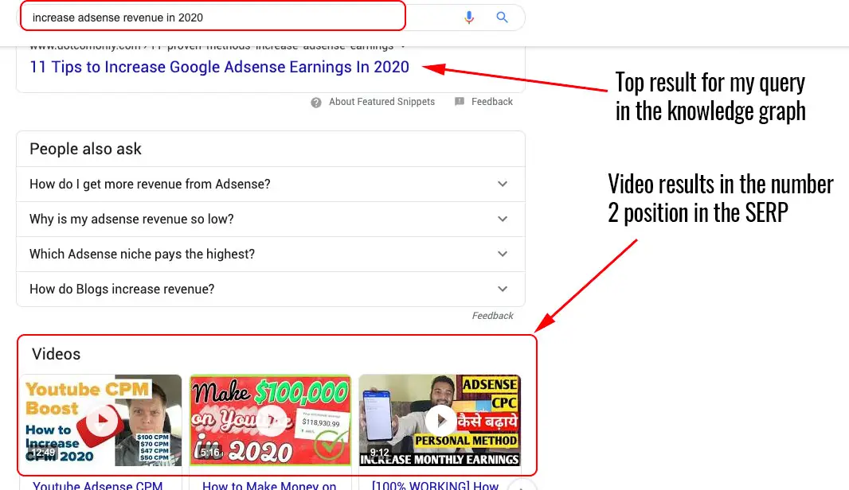Play the 'Youtube CPM Boost' video thumbnail
849x490 pixels.
coord(101,420)
